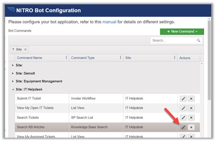The width and height of the screenshot is (216, 142).
Task: Expand the Site: Demo5 group
Action: (13, 73)
